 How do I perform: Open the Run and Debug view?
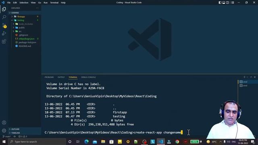pos(4,33)
